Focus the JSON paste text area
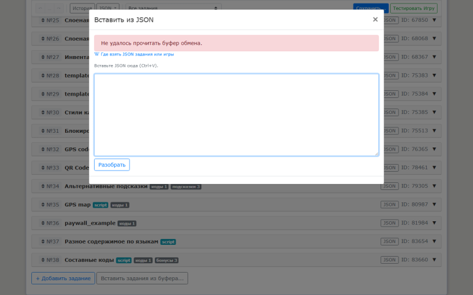This screenshot has height=295, width=473. point(236,114)
